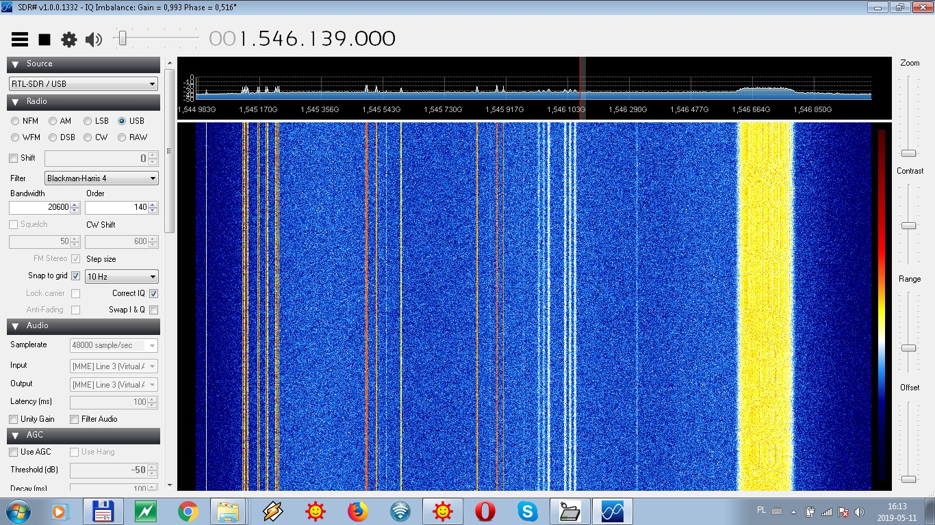Screen dimensions: 935x525
Task: Open Winamp lightning icon in taskbar
Action: click(x=273, y=511)
